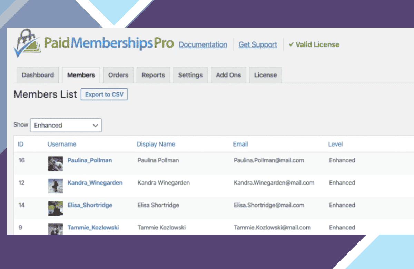Image resolution: width=414 pixels, height=269 pixels.
Task: Click ID 14 in the members table
Action: pyautogui.click(x=21, y=205)
